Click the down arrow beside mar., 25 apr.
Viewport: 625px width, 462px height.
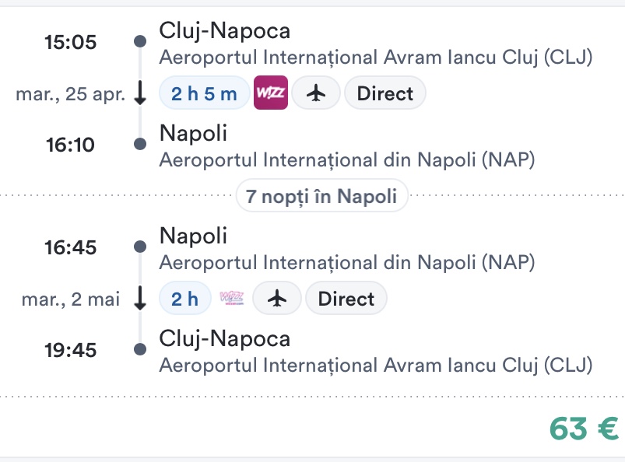[140, 94]
